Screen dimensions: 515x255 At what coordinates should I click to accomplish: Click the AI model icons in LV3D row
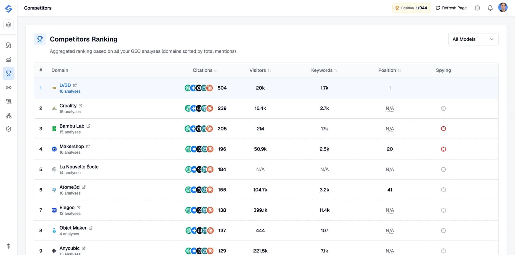pos(199,88)
